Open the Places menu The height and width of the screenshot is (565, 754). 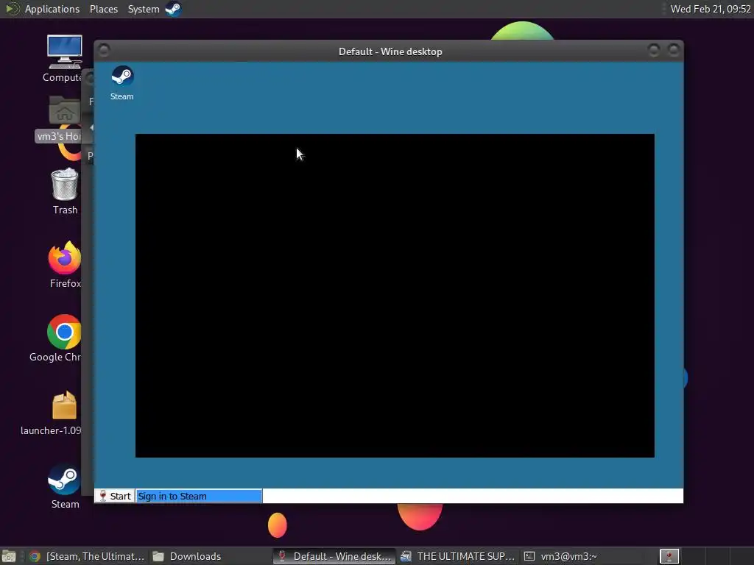click(x=103, y=9)
